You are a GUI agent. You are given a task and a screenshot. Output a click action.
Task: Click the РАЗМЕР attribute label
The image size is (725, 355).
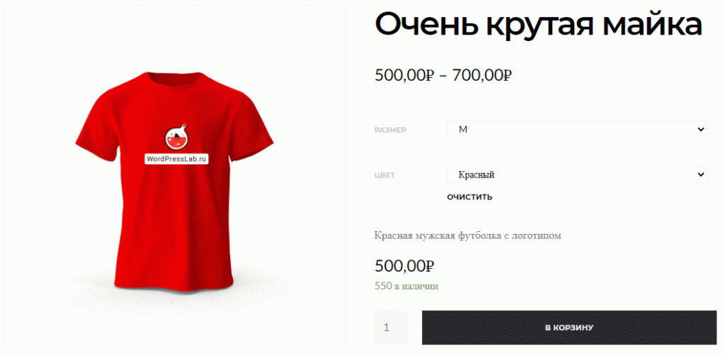(390, 130)
